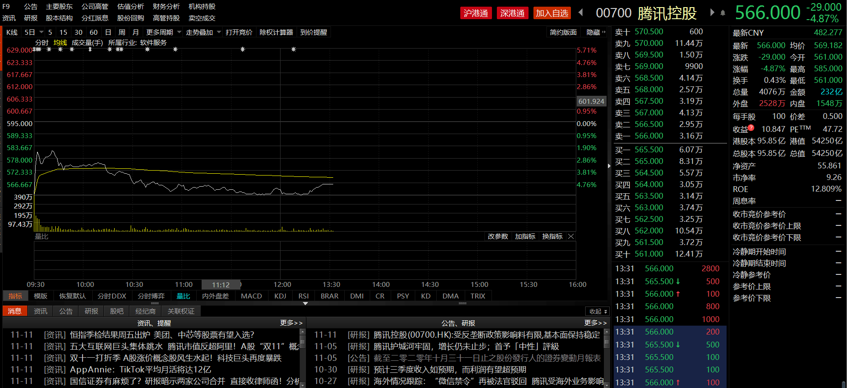
Task: Select the 60 minute period
Action: point(94,32)
